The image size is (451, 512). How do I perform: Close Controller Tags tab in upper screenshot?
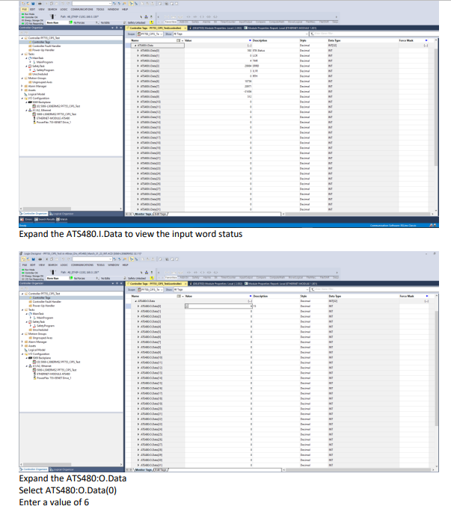(x=185, y=28)
